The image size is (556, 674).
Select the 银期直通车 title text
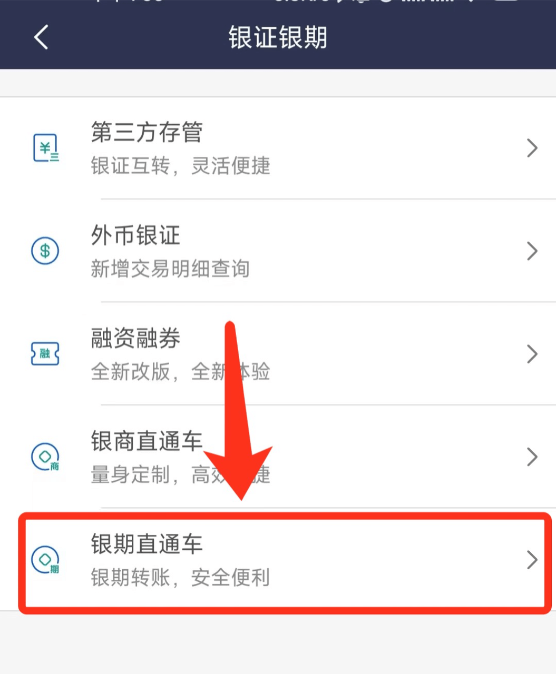pos(147,543)
